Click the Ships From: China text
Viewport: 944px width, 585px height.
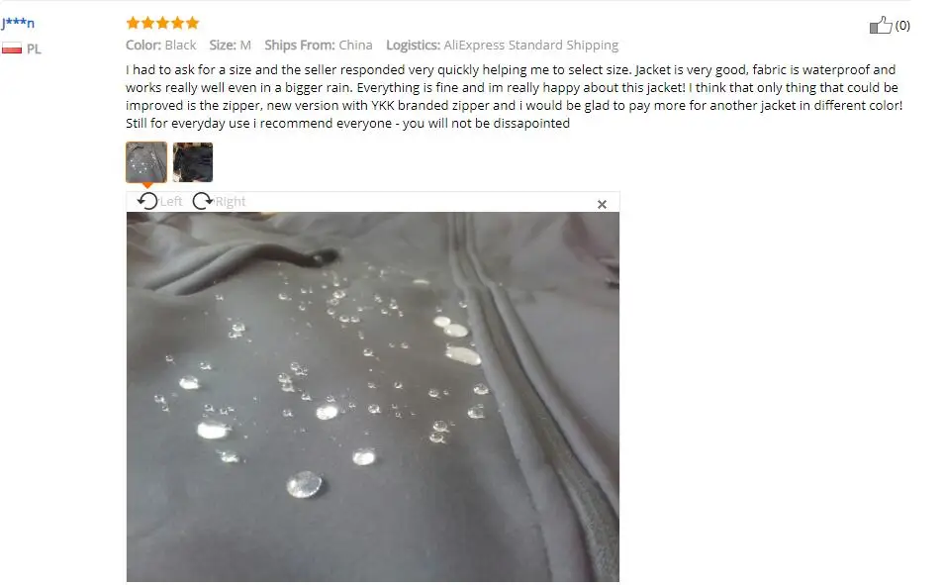[319, 46]
